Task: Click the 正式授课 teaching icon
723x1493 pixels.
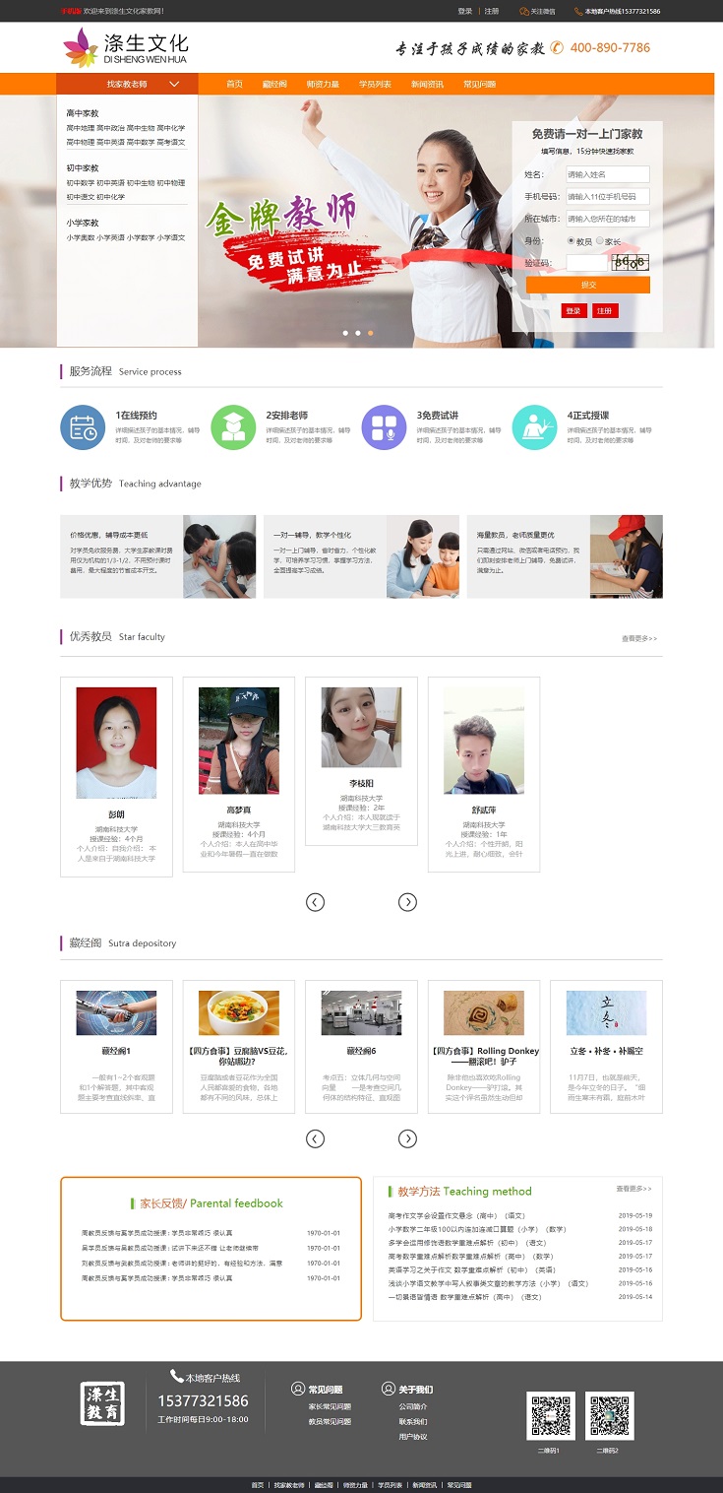Action: 534,427
